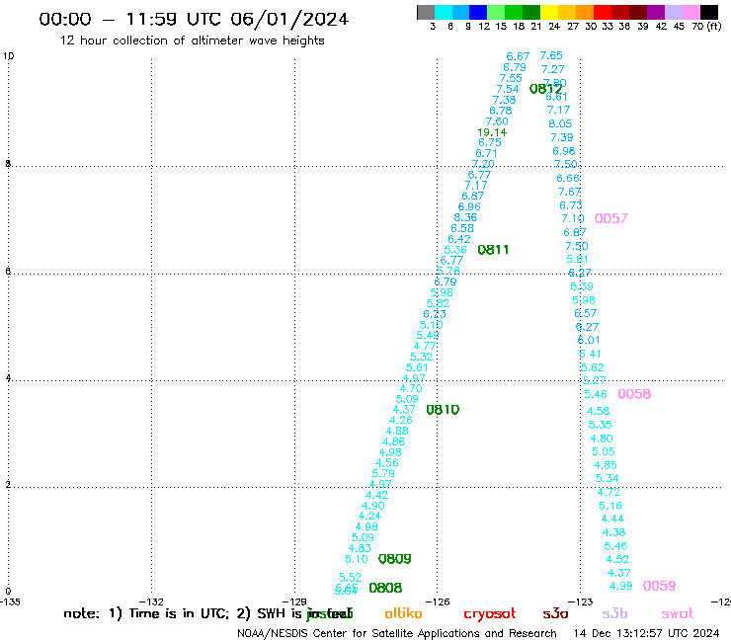This screenshot has height=642, width=731.
Task: Select the wave height value 6.96
Action: click(x=469, y=206)
